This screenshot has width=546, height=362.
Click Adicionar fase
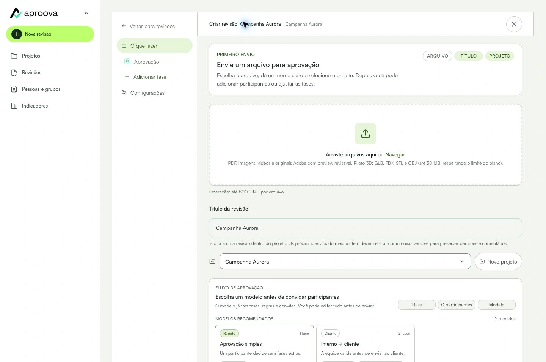[146, 77]
